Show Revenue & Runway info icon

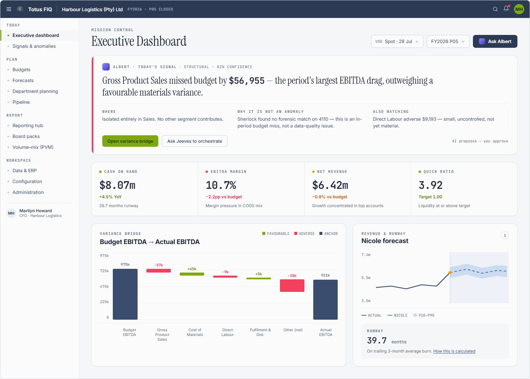pyautogui.click(x=505, y=235)
